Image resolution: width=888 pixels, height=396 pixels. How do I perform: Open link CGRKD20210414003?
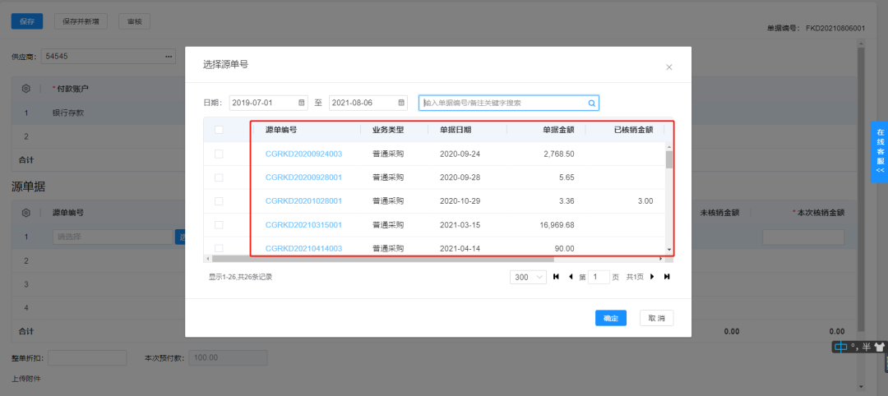coord(303,248)
